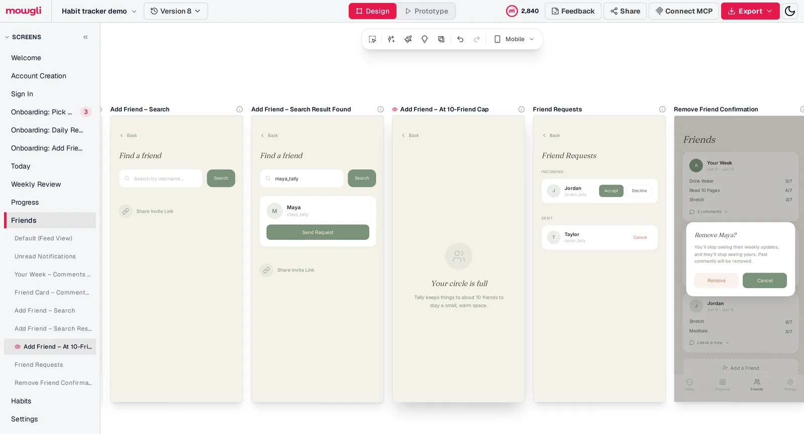Click the eye icon on At 10-Friend Cap frame title
The image size is (804, 434).
tap(395, 109)
